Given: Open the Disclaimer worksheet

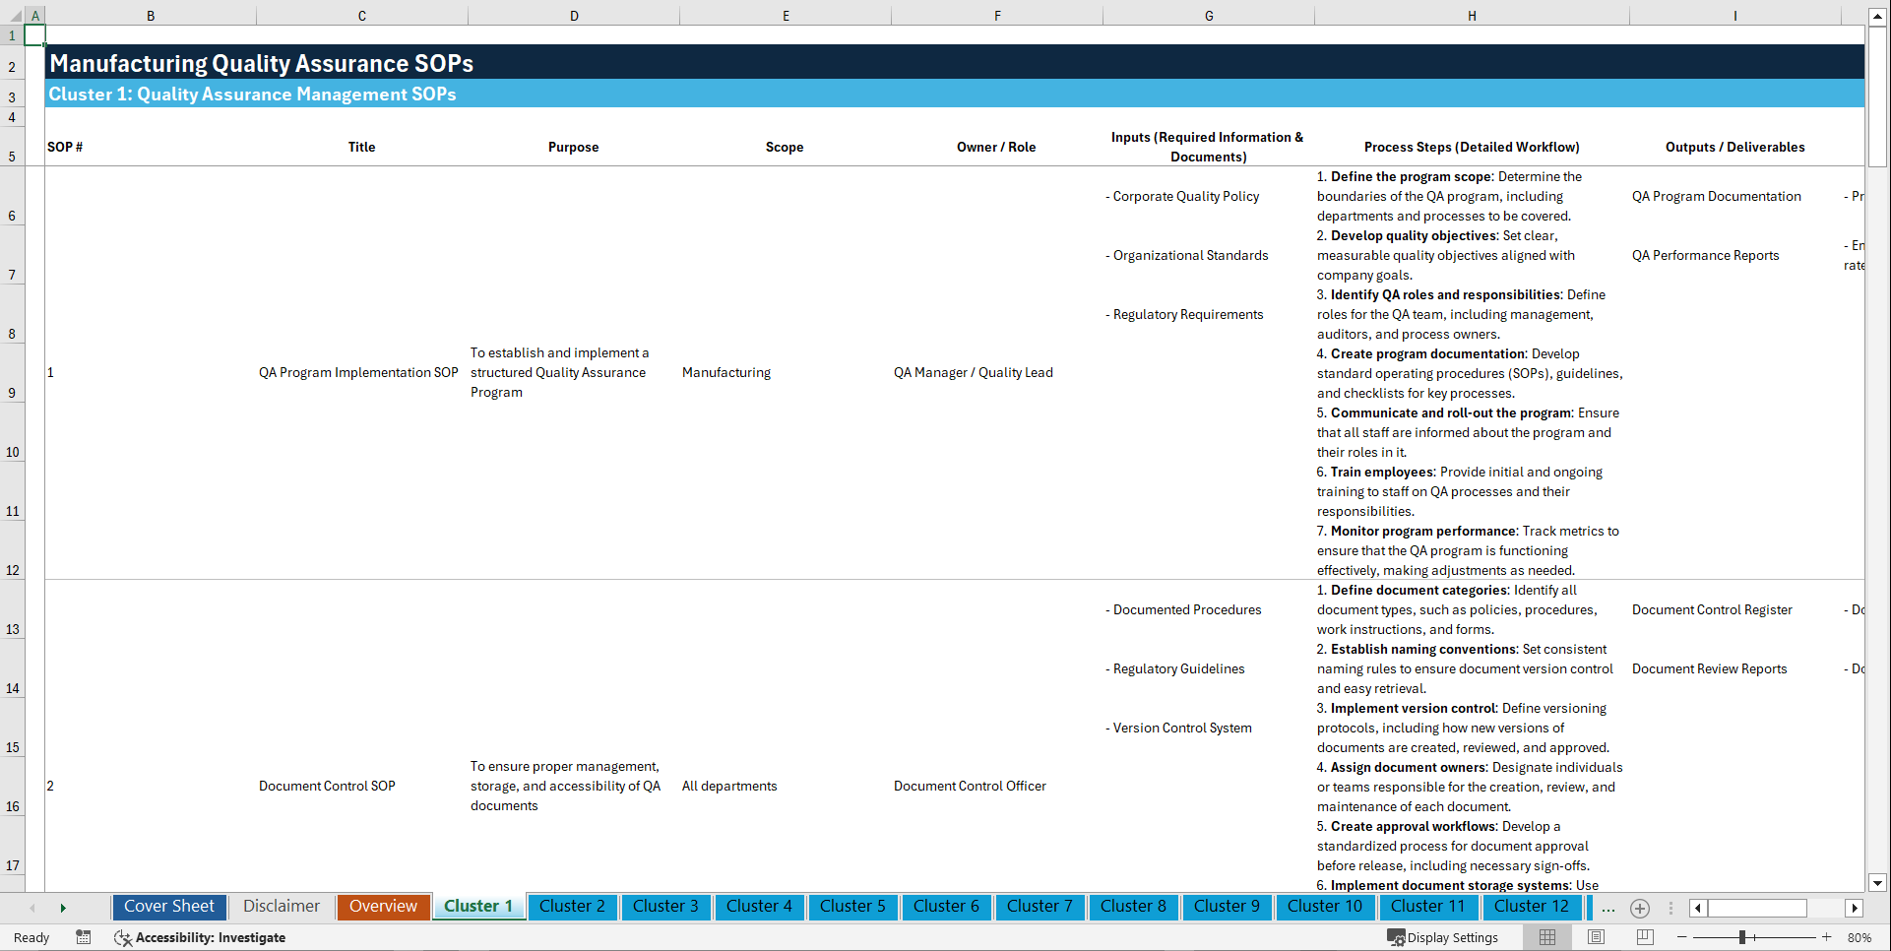Looking at the screenshot, I should pos(281,907).
